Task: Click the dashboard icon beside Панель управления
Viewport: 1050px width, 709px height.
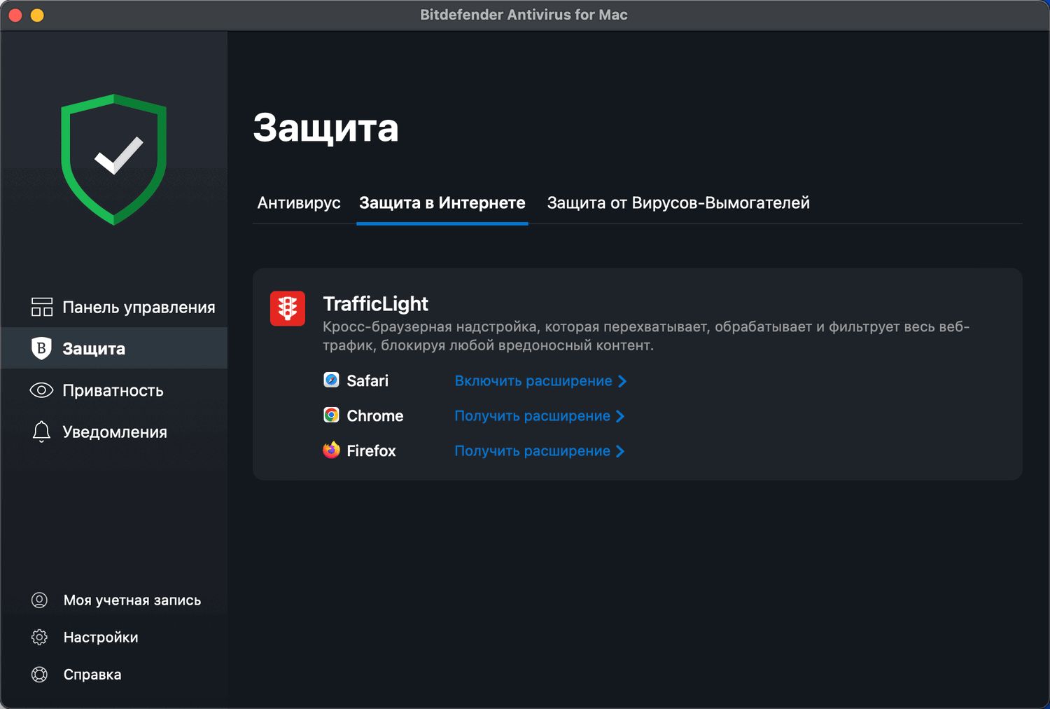Action: [42, 307]
